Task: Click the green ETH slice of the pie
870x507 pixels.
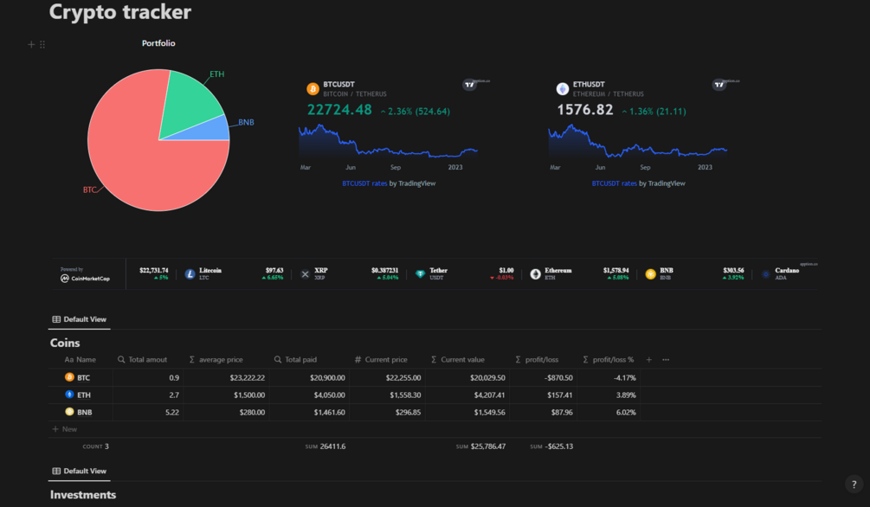Action: point(189,103)
